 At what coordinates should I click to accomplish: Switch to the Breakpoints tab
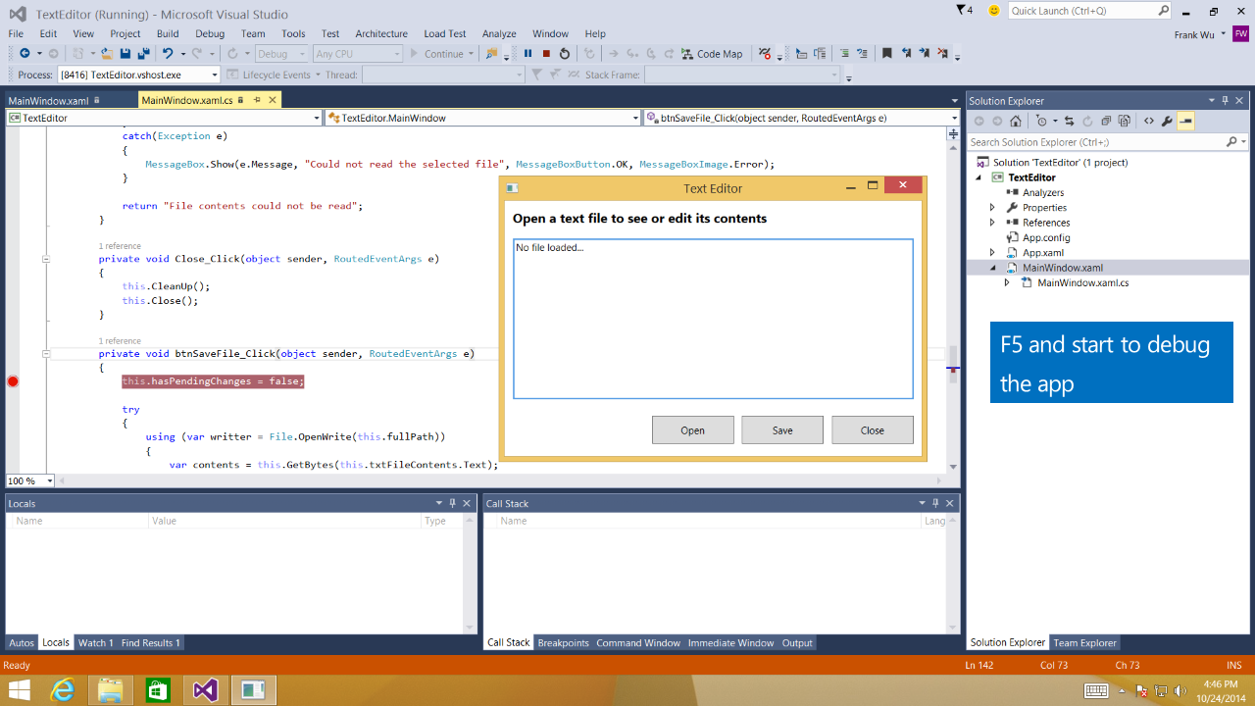point(564,643)
